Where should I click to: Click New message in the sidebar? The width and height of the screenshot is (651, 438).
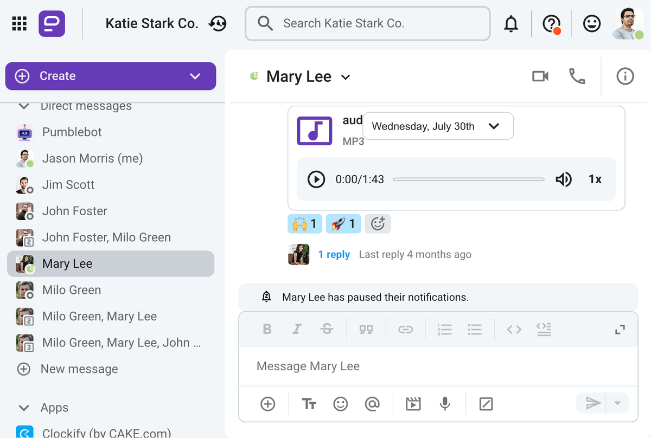click(79, 369)
